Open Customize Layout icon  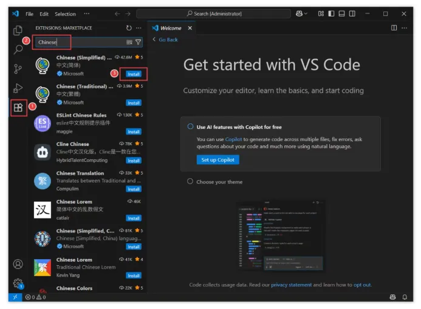coord(321,13)
